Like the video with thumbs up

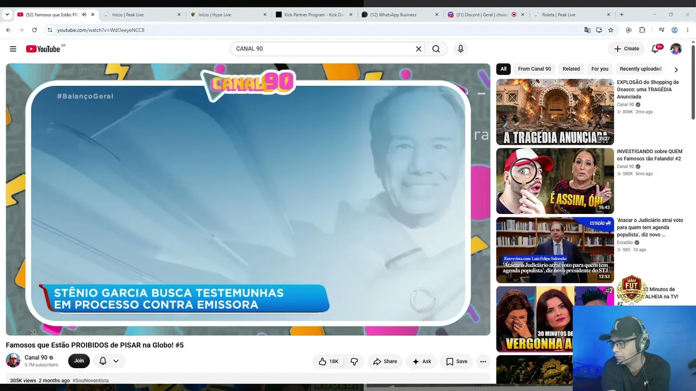coord(328,361)
